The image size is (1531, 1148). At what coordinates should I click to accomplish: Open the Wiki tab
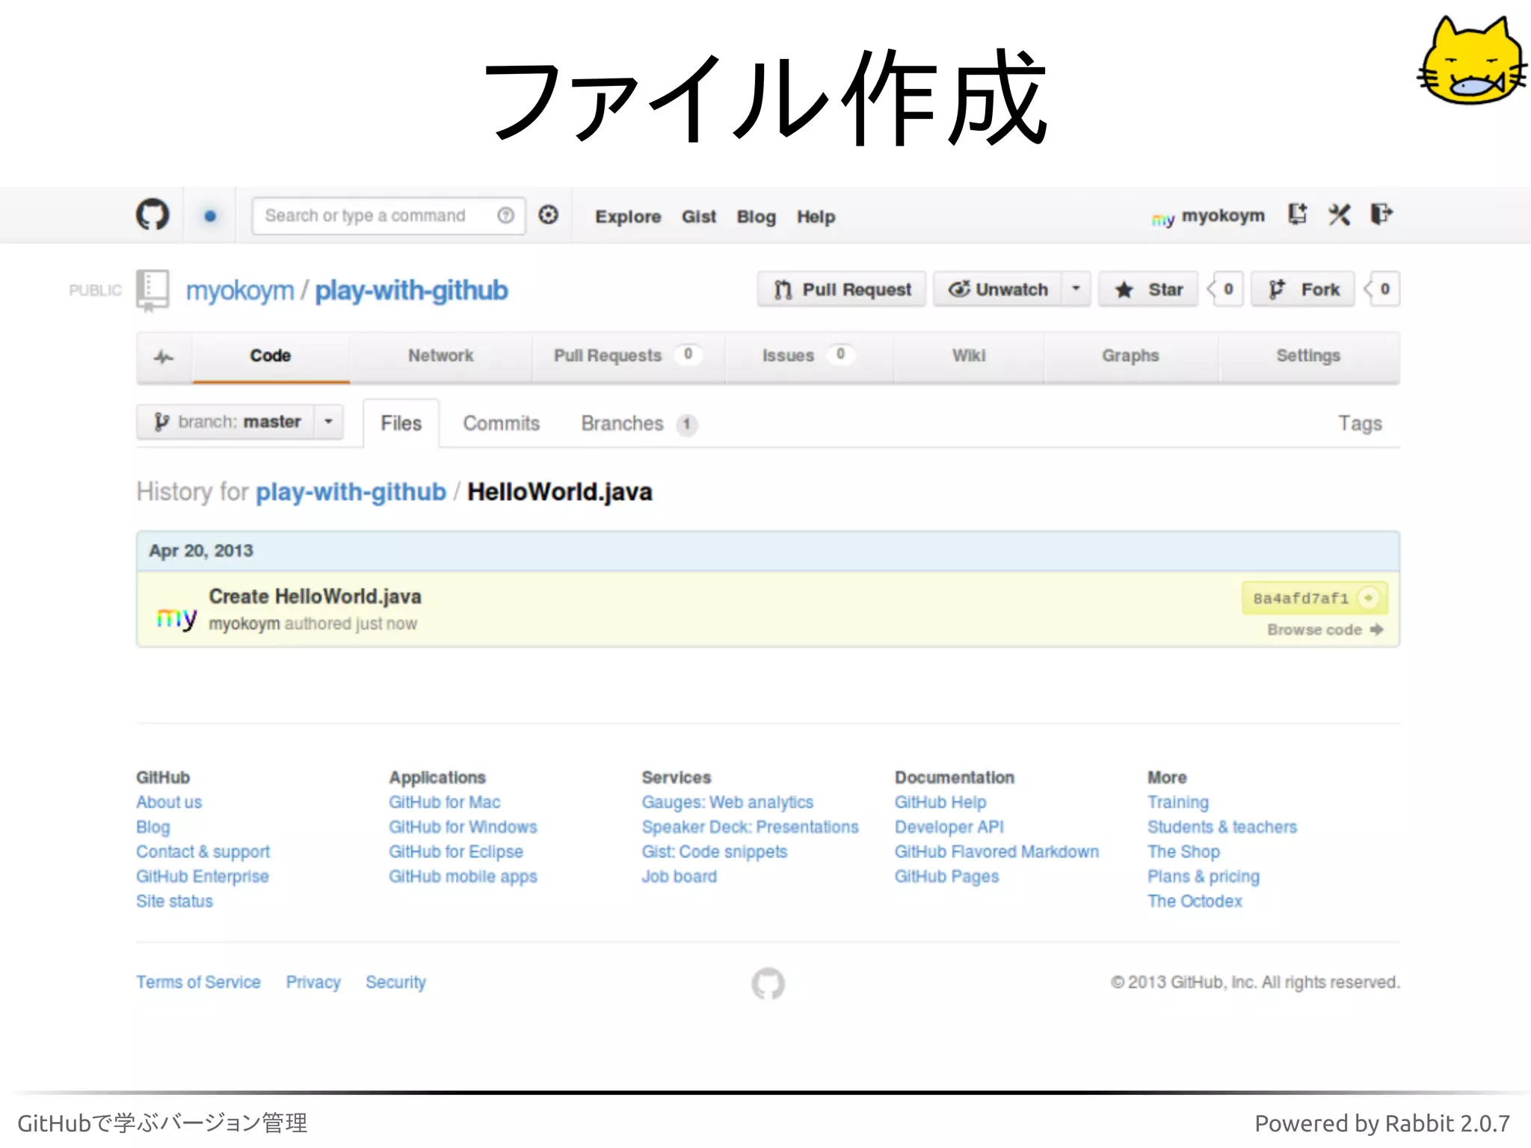click(x=969, y=356)
